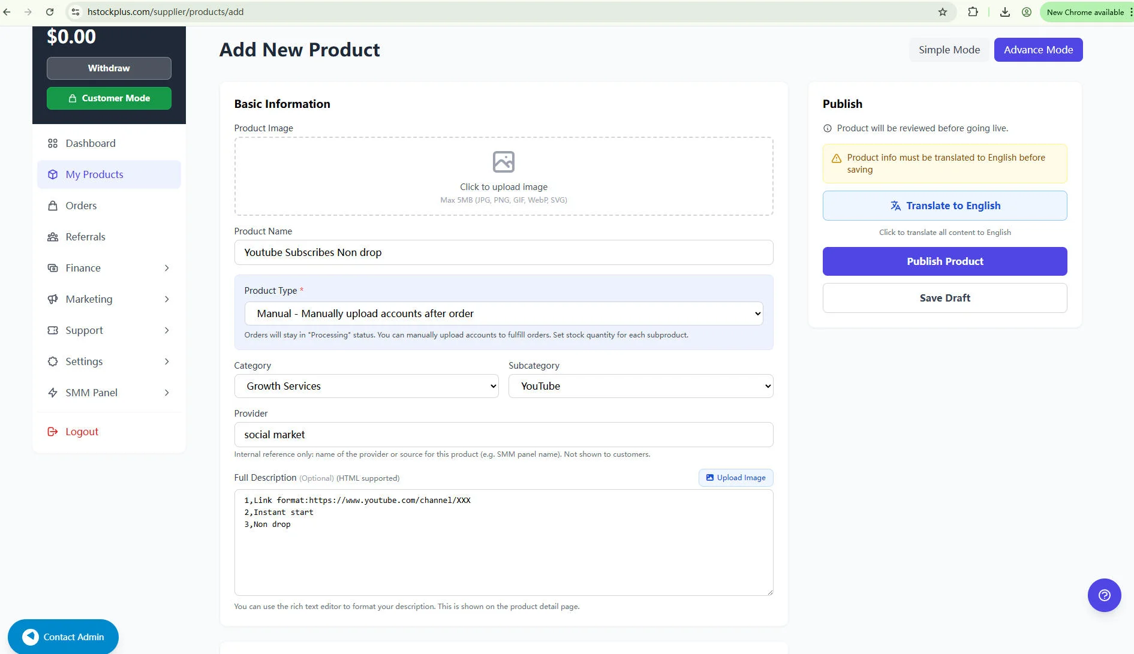
Task: Open Dashboard in the sidebar
Action: pos(91,143)
